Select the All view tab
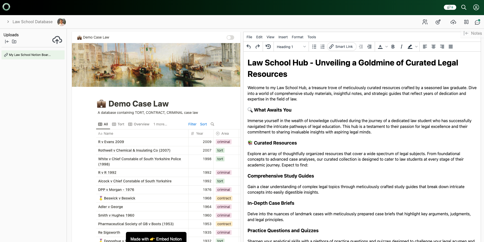484x242 pixels. [x=103, y=124]
